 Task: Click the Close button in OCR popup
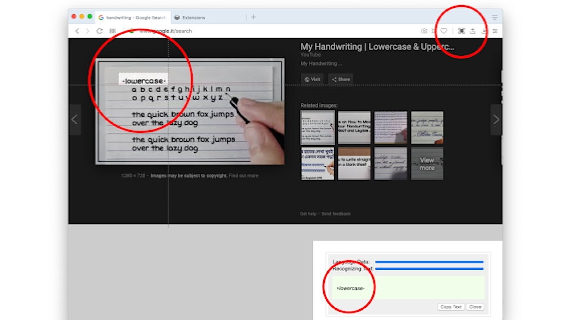pos(475,307)
